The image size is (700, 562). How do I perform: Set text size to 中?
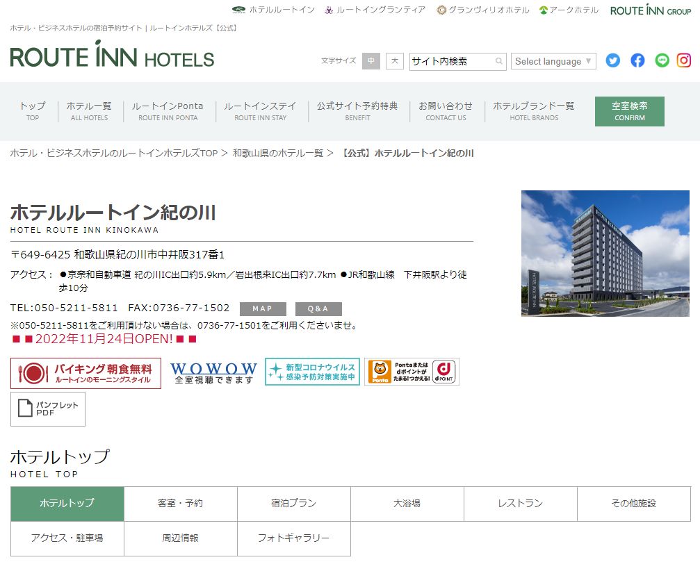coord(371,61)
